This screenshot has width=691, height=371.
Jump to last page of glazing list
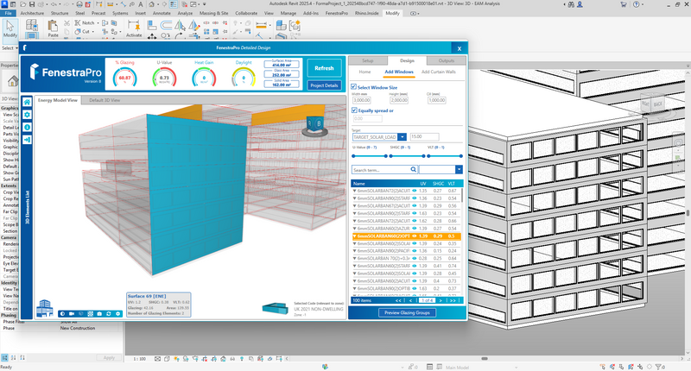(453, 300)
